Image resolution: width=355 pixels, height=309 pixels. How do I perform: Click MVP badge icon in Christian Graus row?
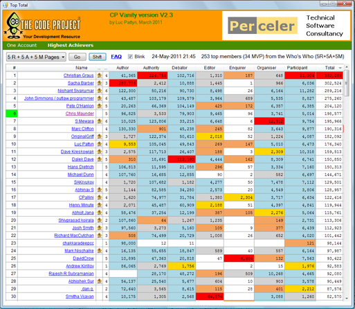pos(100,76)
